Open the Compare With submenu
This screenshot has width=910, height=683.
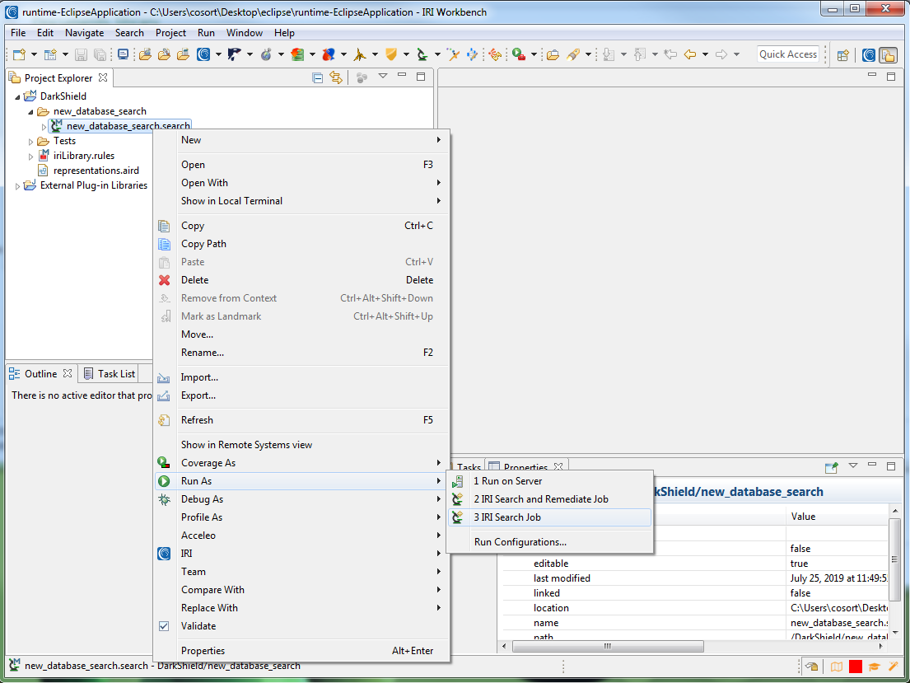point(301,590)
